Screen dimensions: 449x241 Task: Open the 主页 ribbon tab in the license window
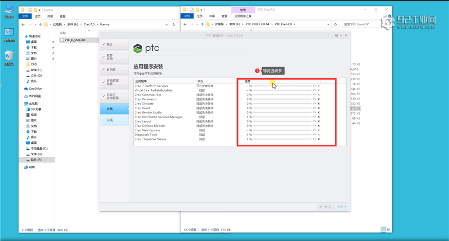pyautogui.click(x=38, y=16)
